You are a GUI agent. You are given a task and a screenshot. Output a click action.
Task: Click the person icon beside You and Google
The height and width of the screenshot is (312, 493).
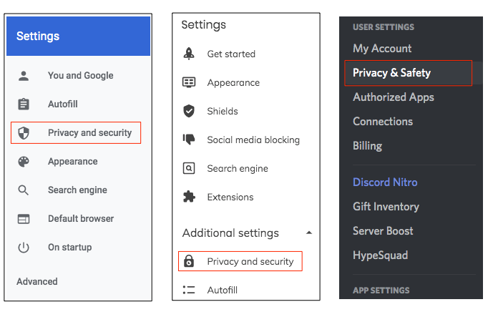pos(24,76)
